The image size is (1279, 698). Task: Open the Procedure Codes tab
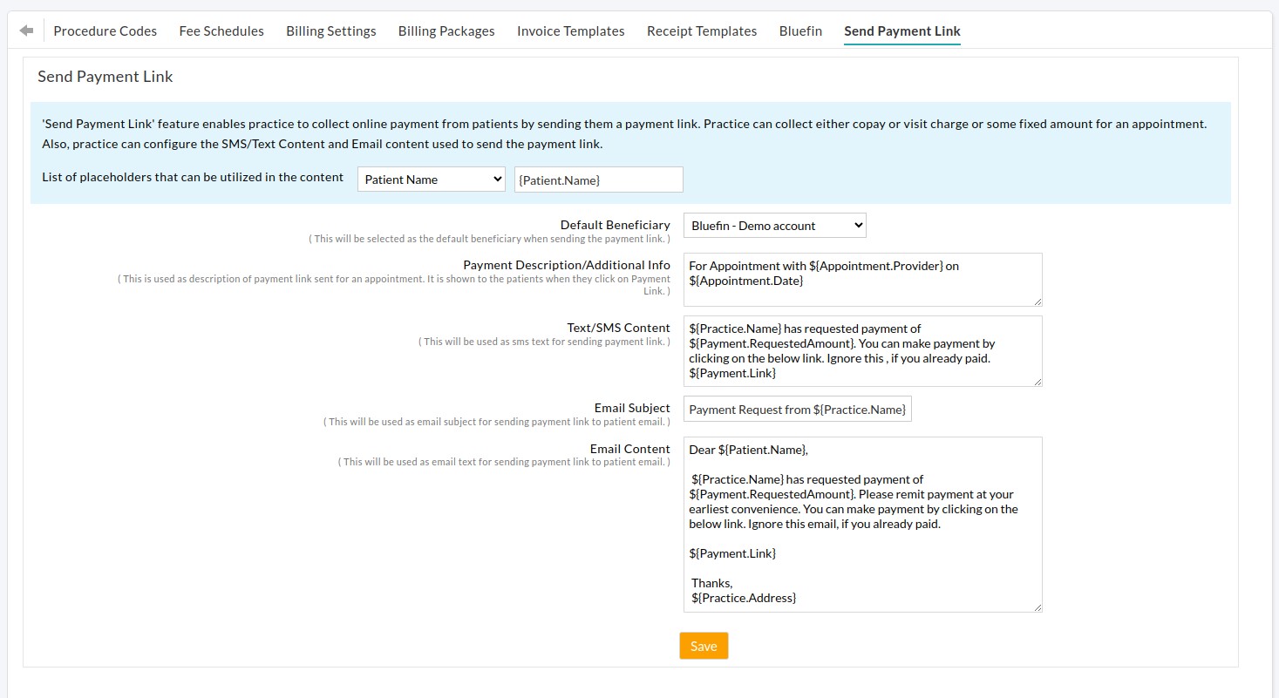click(x=105, y=31)
